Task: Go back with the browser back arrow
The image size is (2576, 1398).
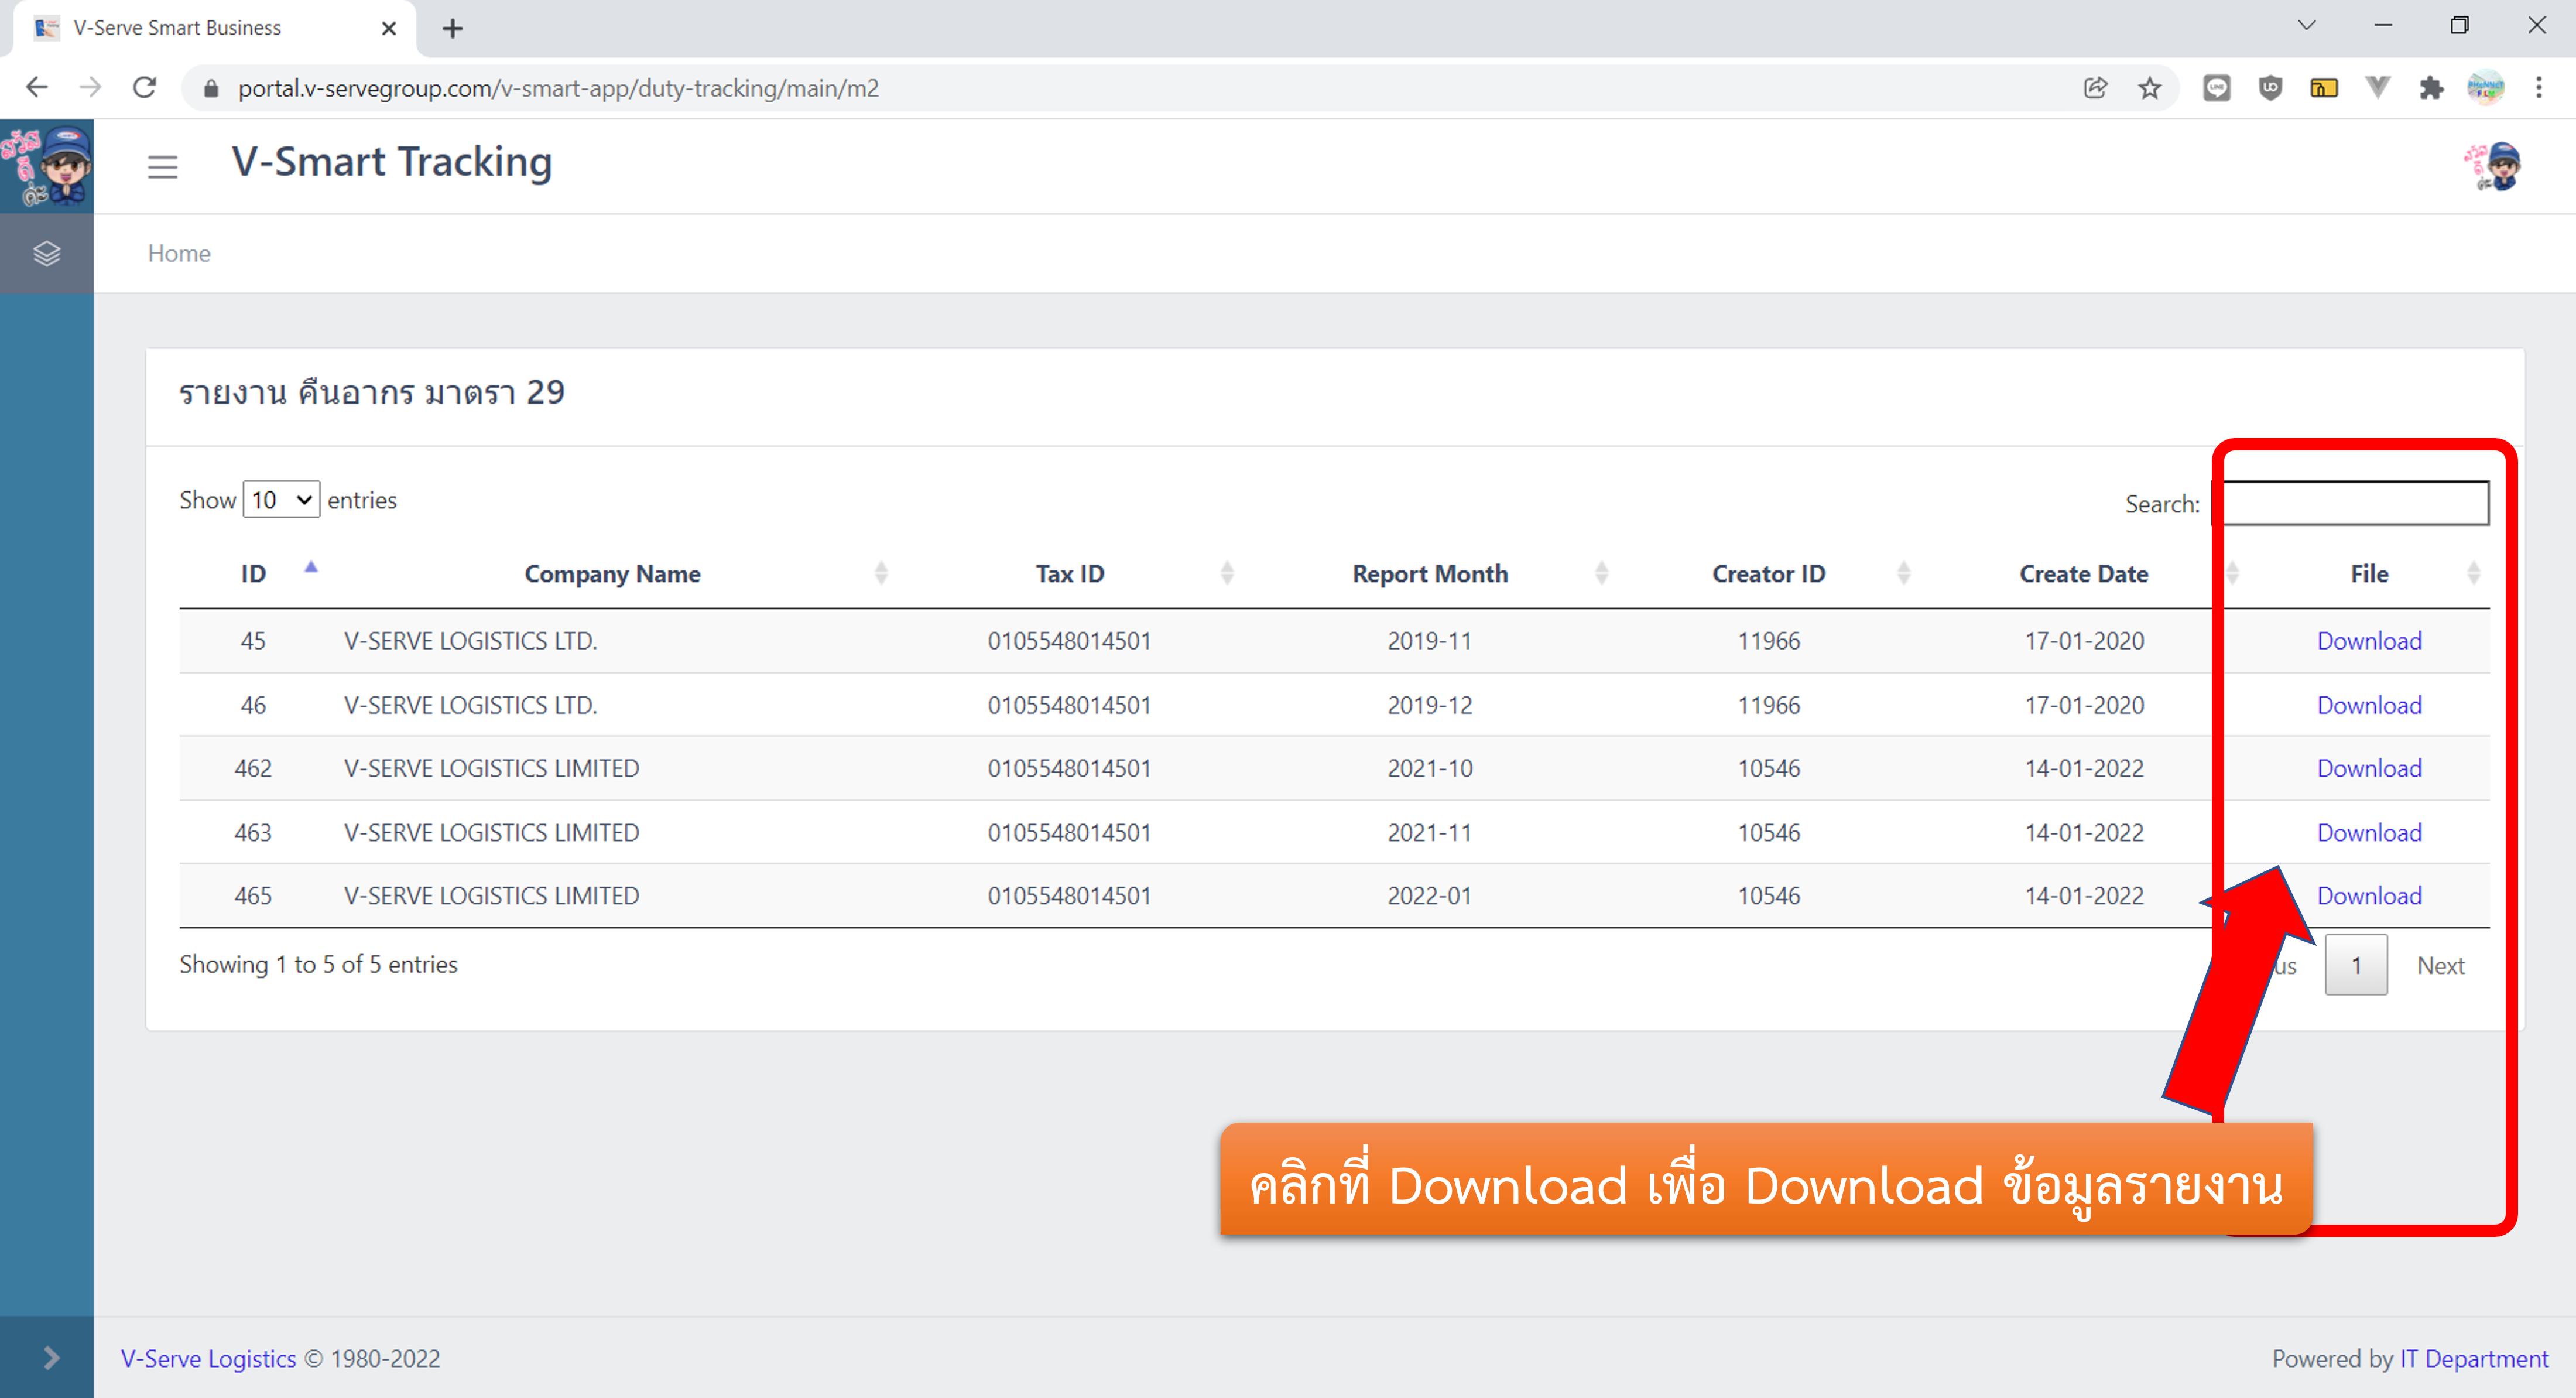Action: coord(37,88)
